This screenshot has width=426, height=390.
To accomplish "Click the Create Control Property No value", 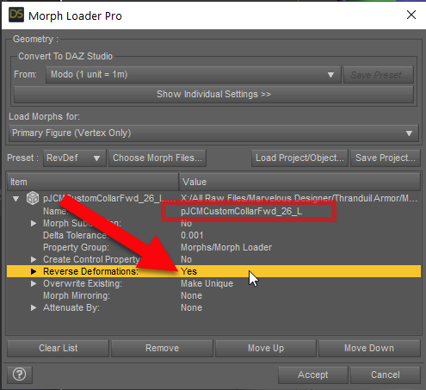I will coord(186,259).
